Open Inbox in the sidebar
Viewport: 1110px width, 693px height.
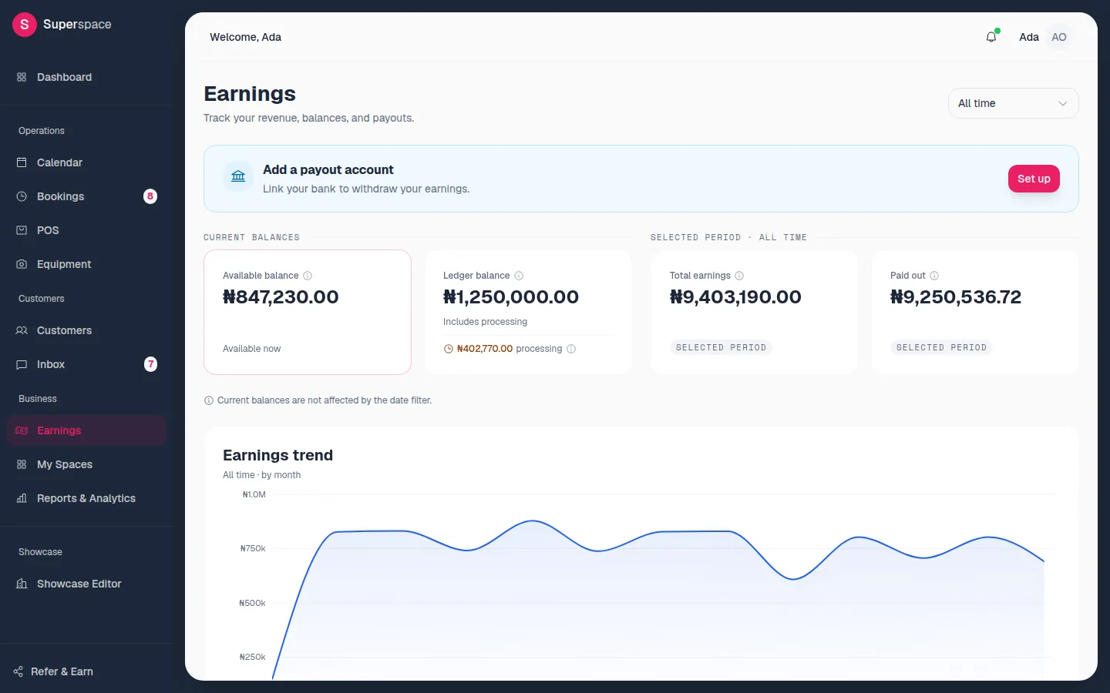[x=86, y=364]
